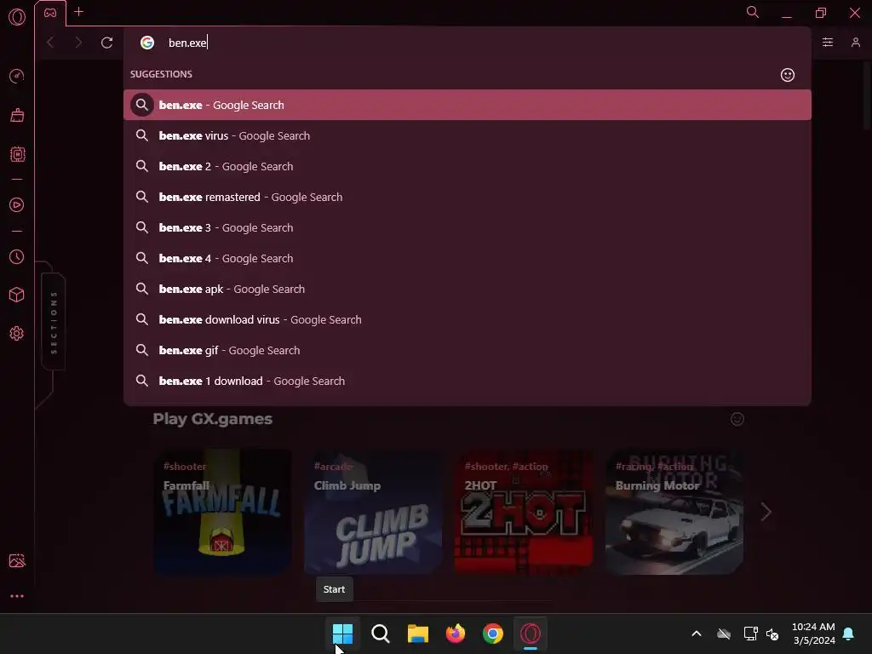Show hidden tray icons chevron
This screenshot has width=872, height=654.
point(697,634)
